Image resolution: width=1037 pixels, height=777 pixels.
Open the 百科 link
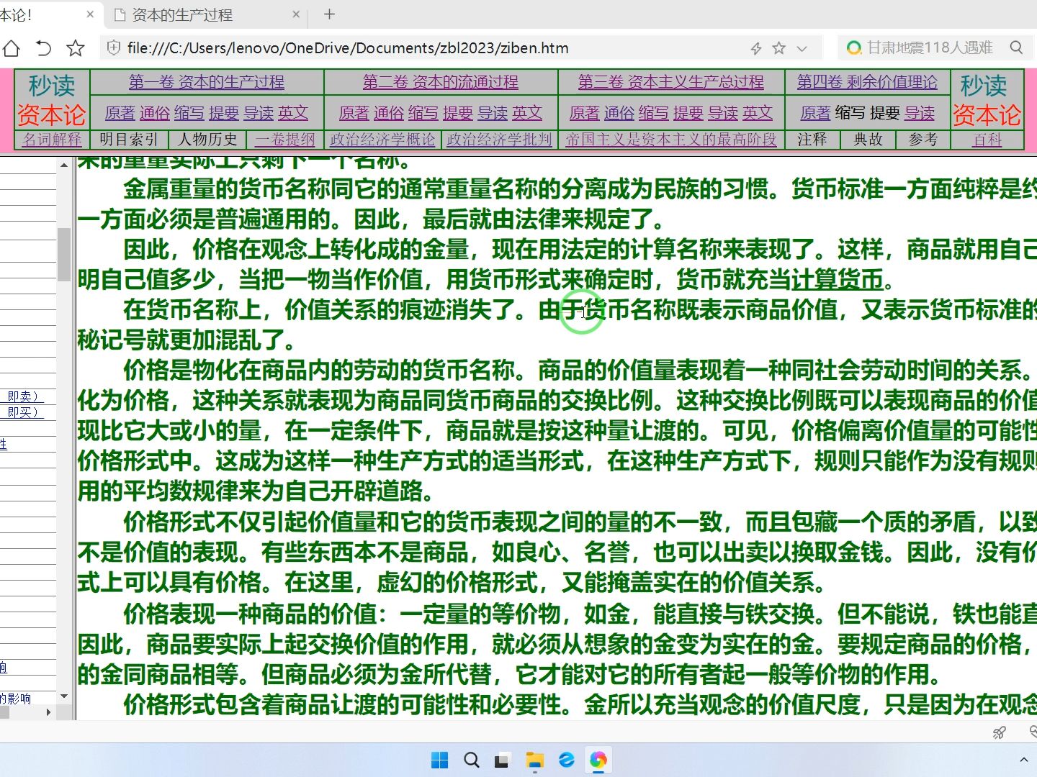coord(987,140)
